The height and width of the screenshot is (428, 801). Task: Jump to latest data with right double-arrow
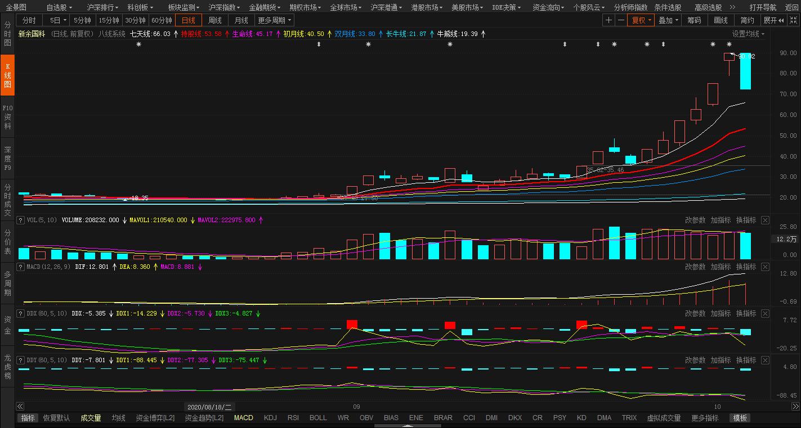coord(794,406)
